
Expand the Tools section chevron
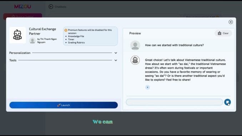coord(116,60)
